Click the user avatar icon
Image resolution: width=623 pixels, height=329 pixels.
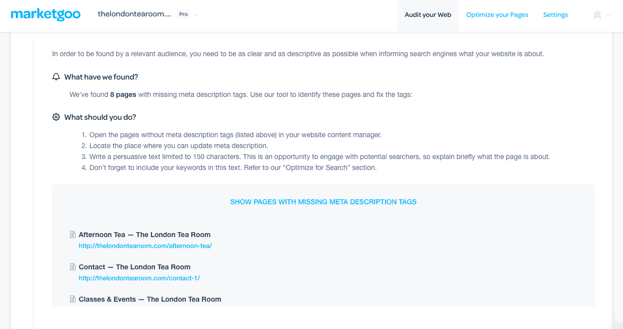click(597, 15)
